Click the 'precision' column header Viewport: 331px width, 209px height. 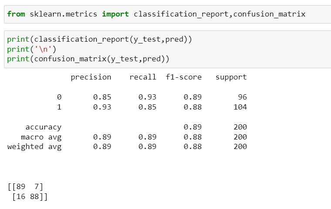point(91,77)
